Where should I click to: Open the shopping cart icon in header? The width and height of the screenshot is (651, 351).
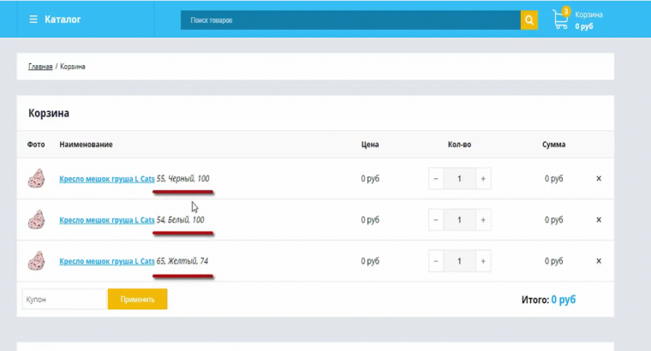[x=561, y=19]
